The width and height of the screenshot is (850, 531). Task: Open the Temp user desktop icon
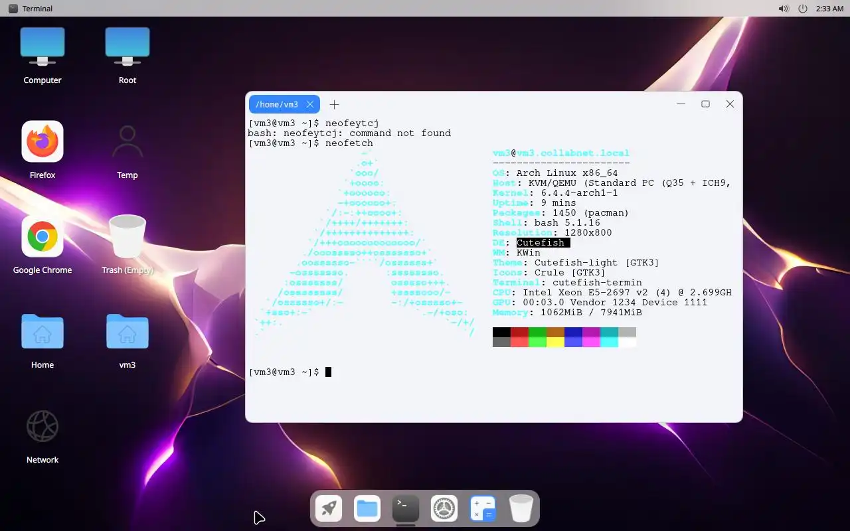(127, 141)
